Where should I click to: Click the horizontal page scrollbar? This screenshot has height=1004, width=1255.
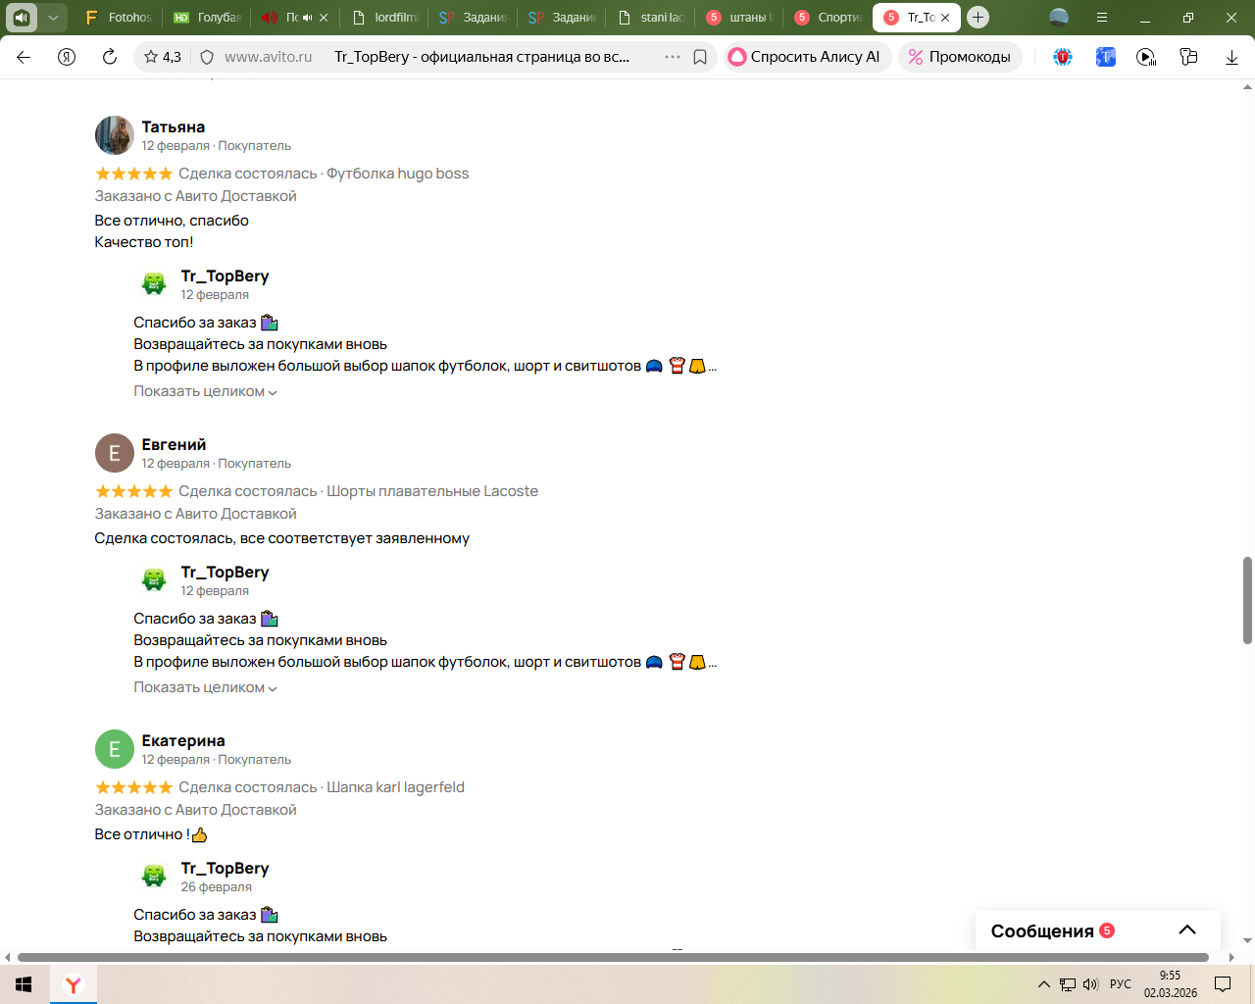[x=613, y=957]
